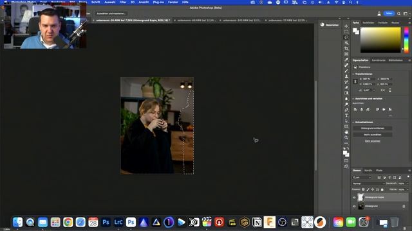The width and height of the screenshot is (412, 231).
Task: Select the Zoom tool
Action: tap(346, 138)
